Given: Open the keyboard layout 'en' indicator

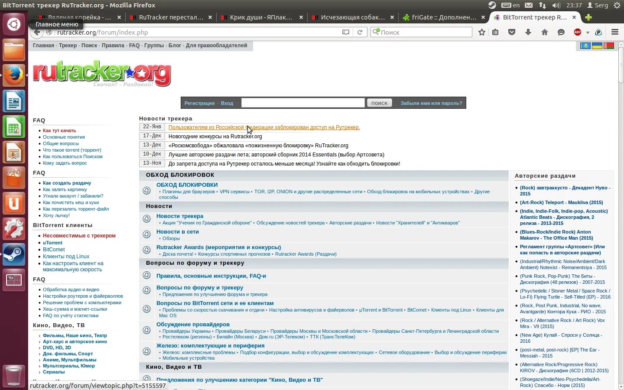Looking at the screenshot, I should click(510, 5).
